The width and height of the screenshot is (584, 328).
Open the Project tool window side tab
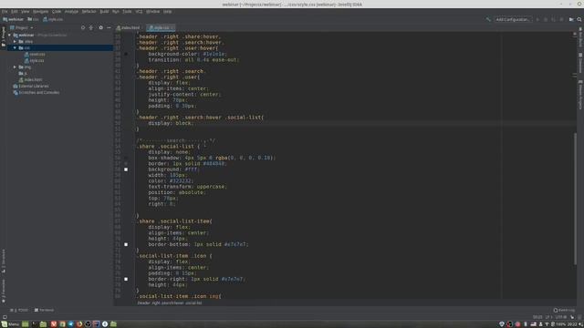point(4,36)
